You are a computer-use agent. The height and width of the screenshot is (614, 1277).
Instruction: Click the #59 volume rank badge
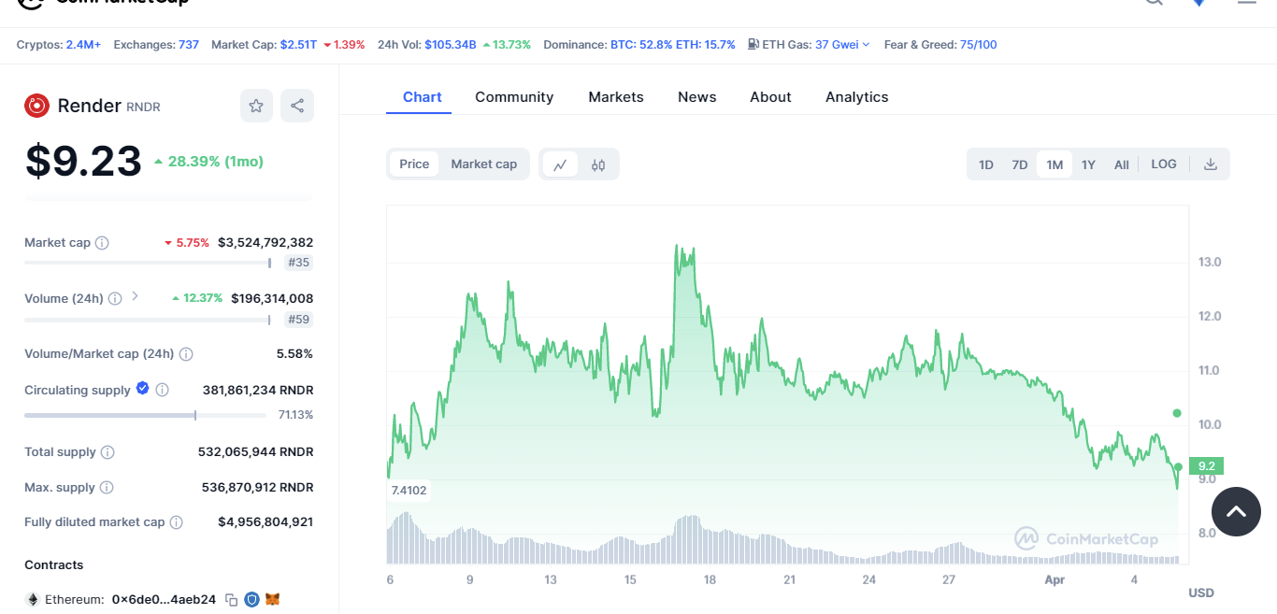(x=299, y=320)
